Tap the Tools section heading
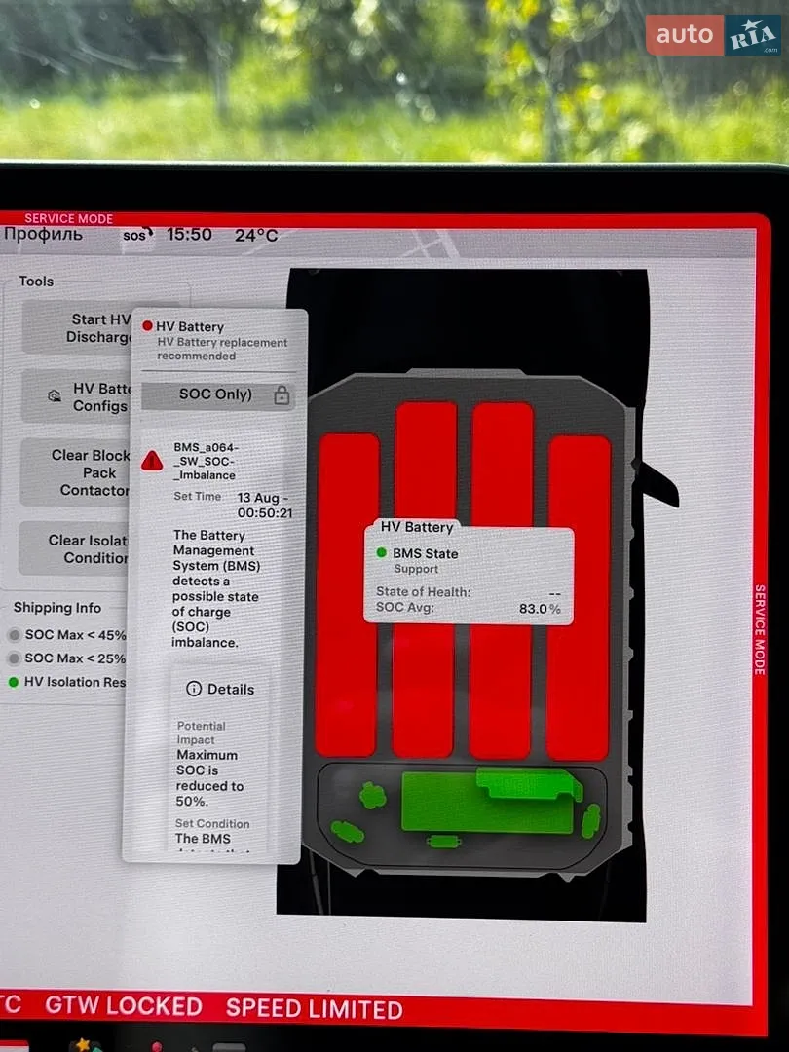 click(x=36, y=282)
